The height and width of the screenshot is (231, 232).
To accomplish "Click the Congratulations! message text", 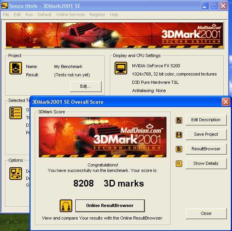I will (x=103, y=165).
